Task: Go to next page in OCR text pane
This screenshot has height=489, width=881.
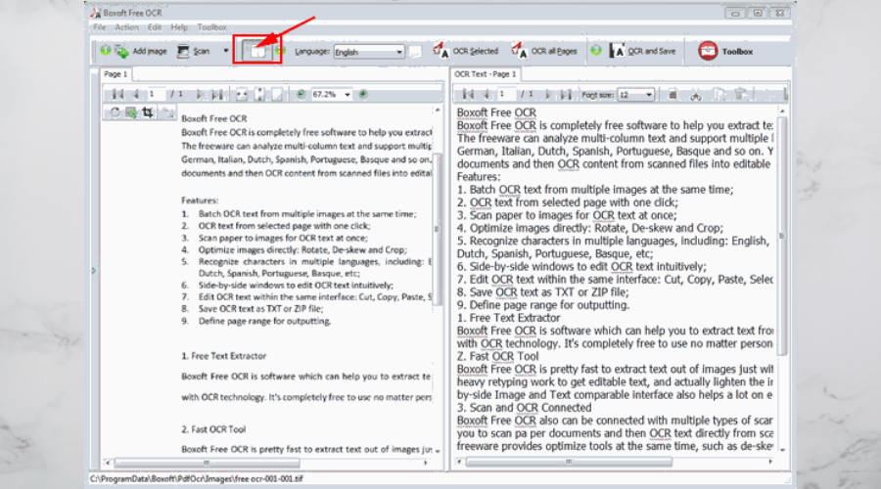Action: click(548, 95)
